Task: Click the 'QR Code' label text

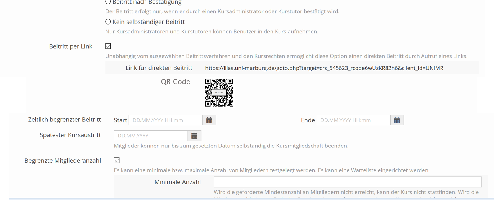Action: (x=175, y=82)
